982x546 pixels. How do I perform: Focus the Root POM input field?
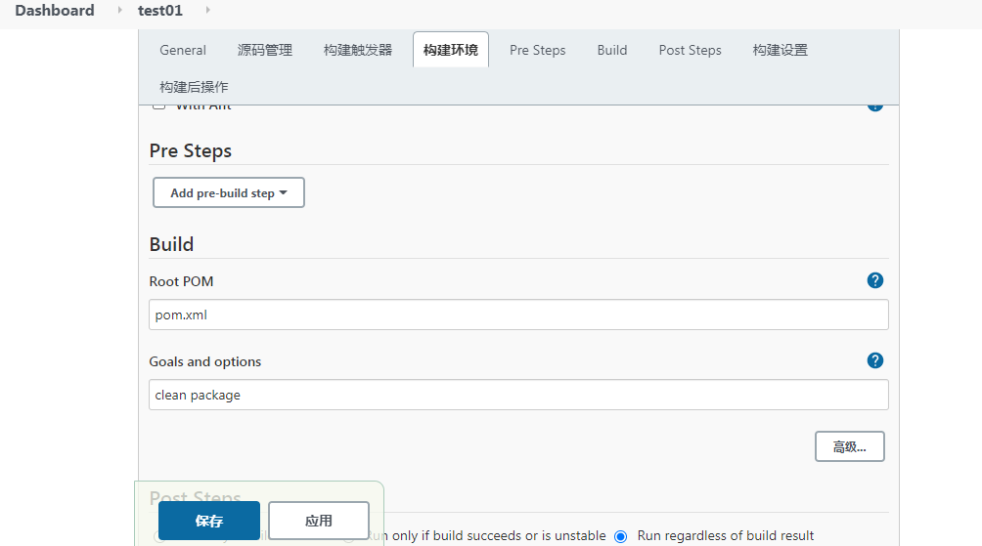(518, 315)
